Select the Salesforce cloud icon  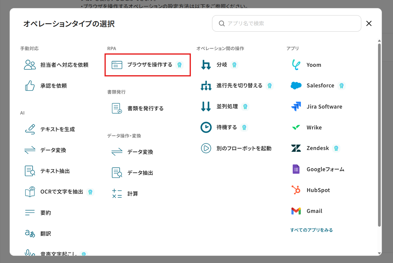(296, 86)
